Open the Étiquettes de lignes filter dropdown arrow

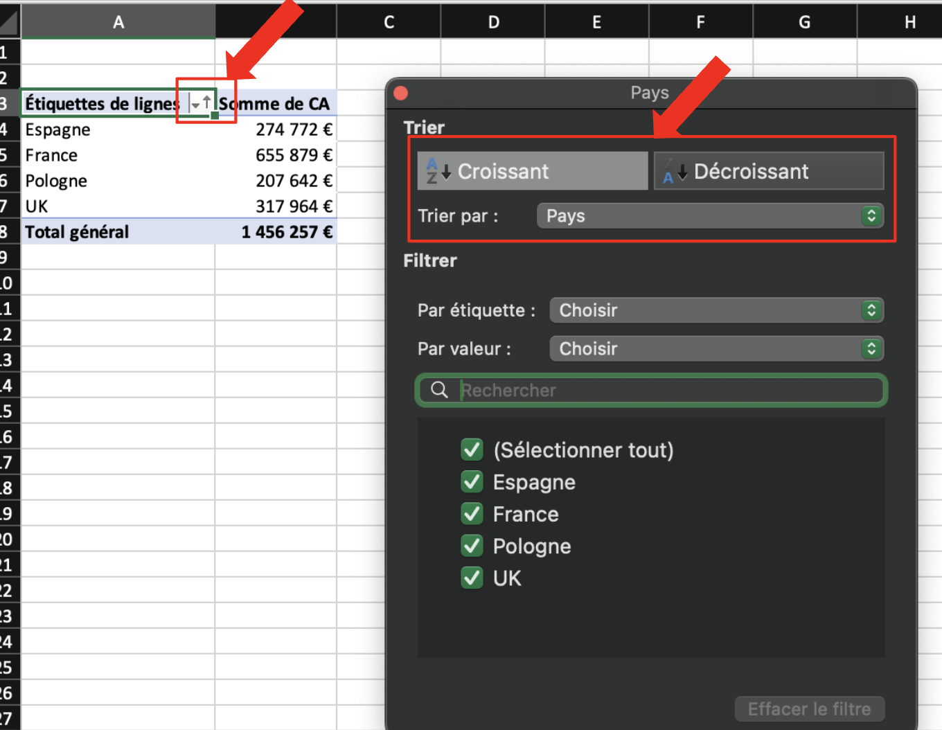coord(201,104)
